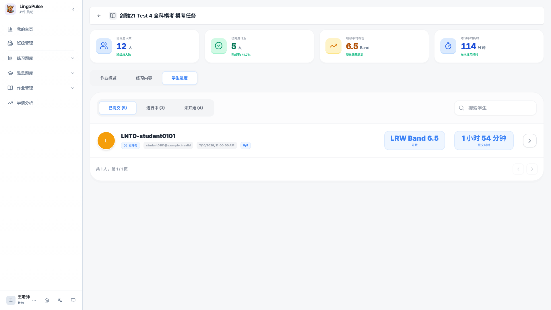Viewport: 551px width, 310px height.
Task: Click the trend icon for 学情分析
Action: click(x=10, y=103)
